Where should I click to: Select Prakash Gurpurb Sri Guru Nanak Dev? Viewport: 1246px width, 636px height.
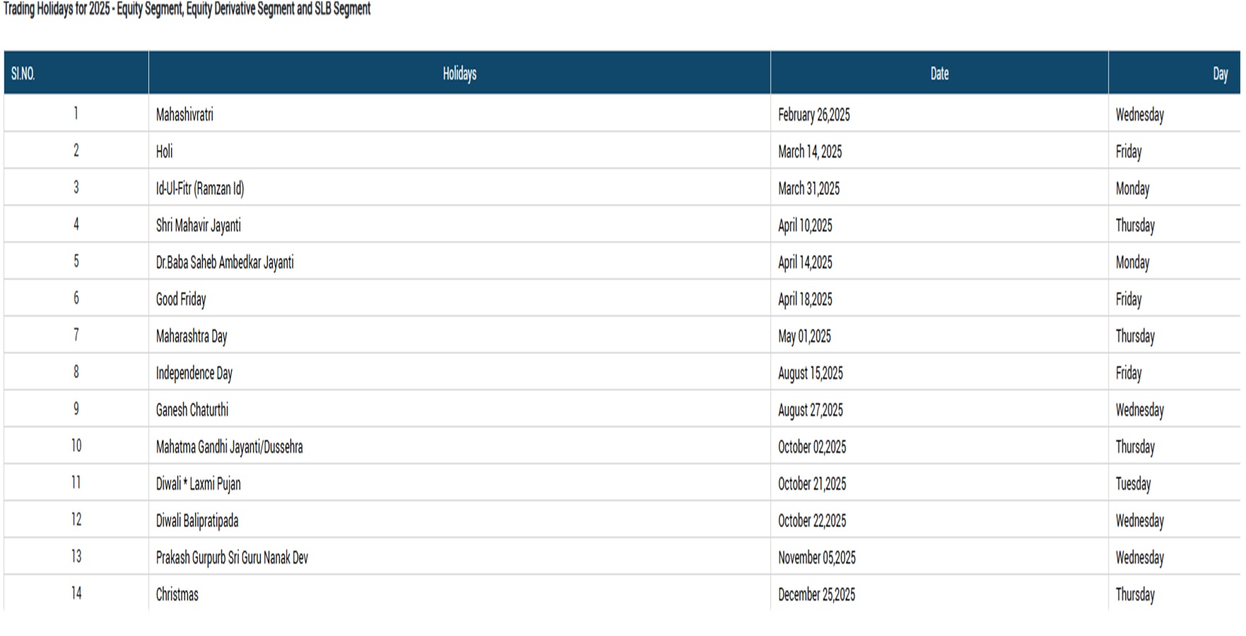tap(232, 558)
